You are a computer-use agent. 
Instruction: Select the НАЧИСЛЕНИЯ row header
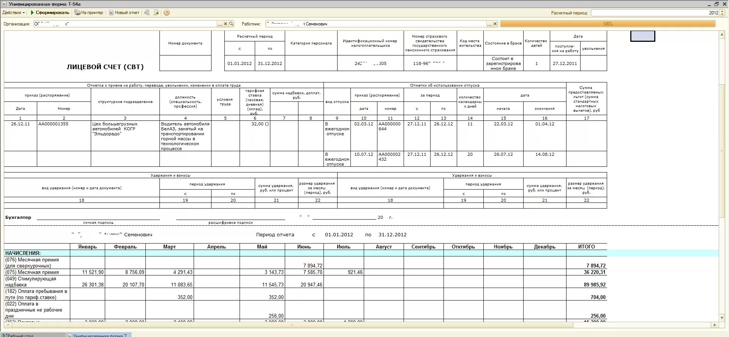pyautogui.click(x=37, y=253)
